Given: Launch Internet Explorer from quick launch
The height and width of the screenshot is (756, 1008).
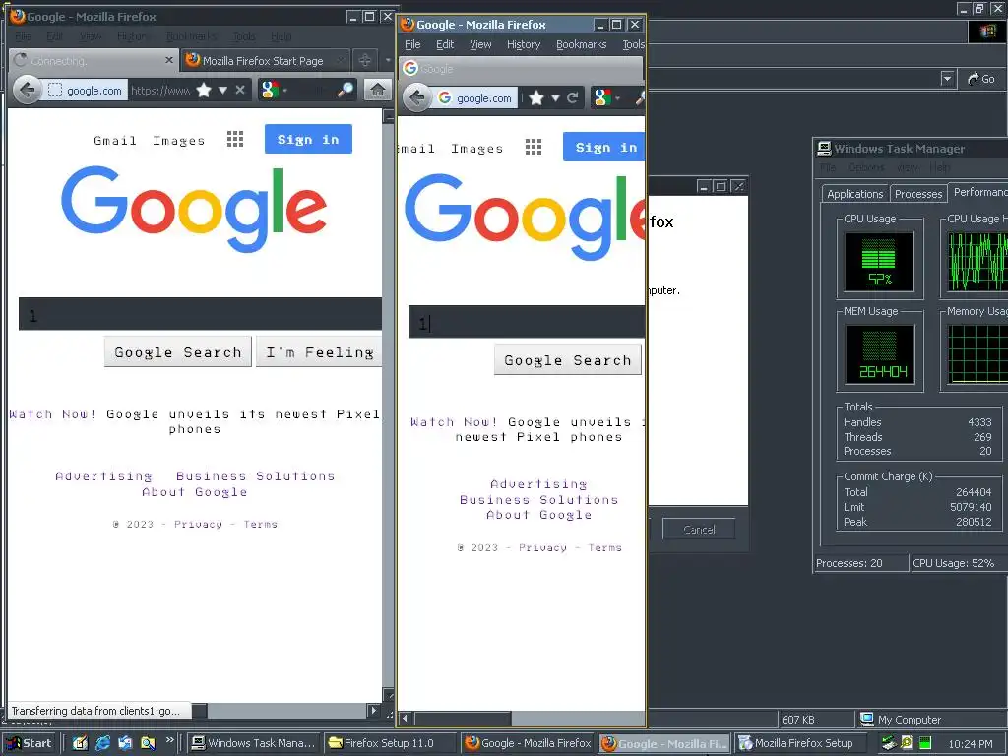Looking at the screenshot, I should [102, 743].
